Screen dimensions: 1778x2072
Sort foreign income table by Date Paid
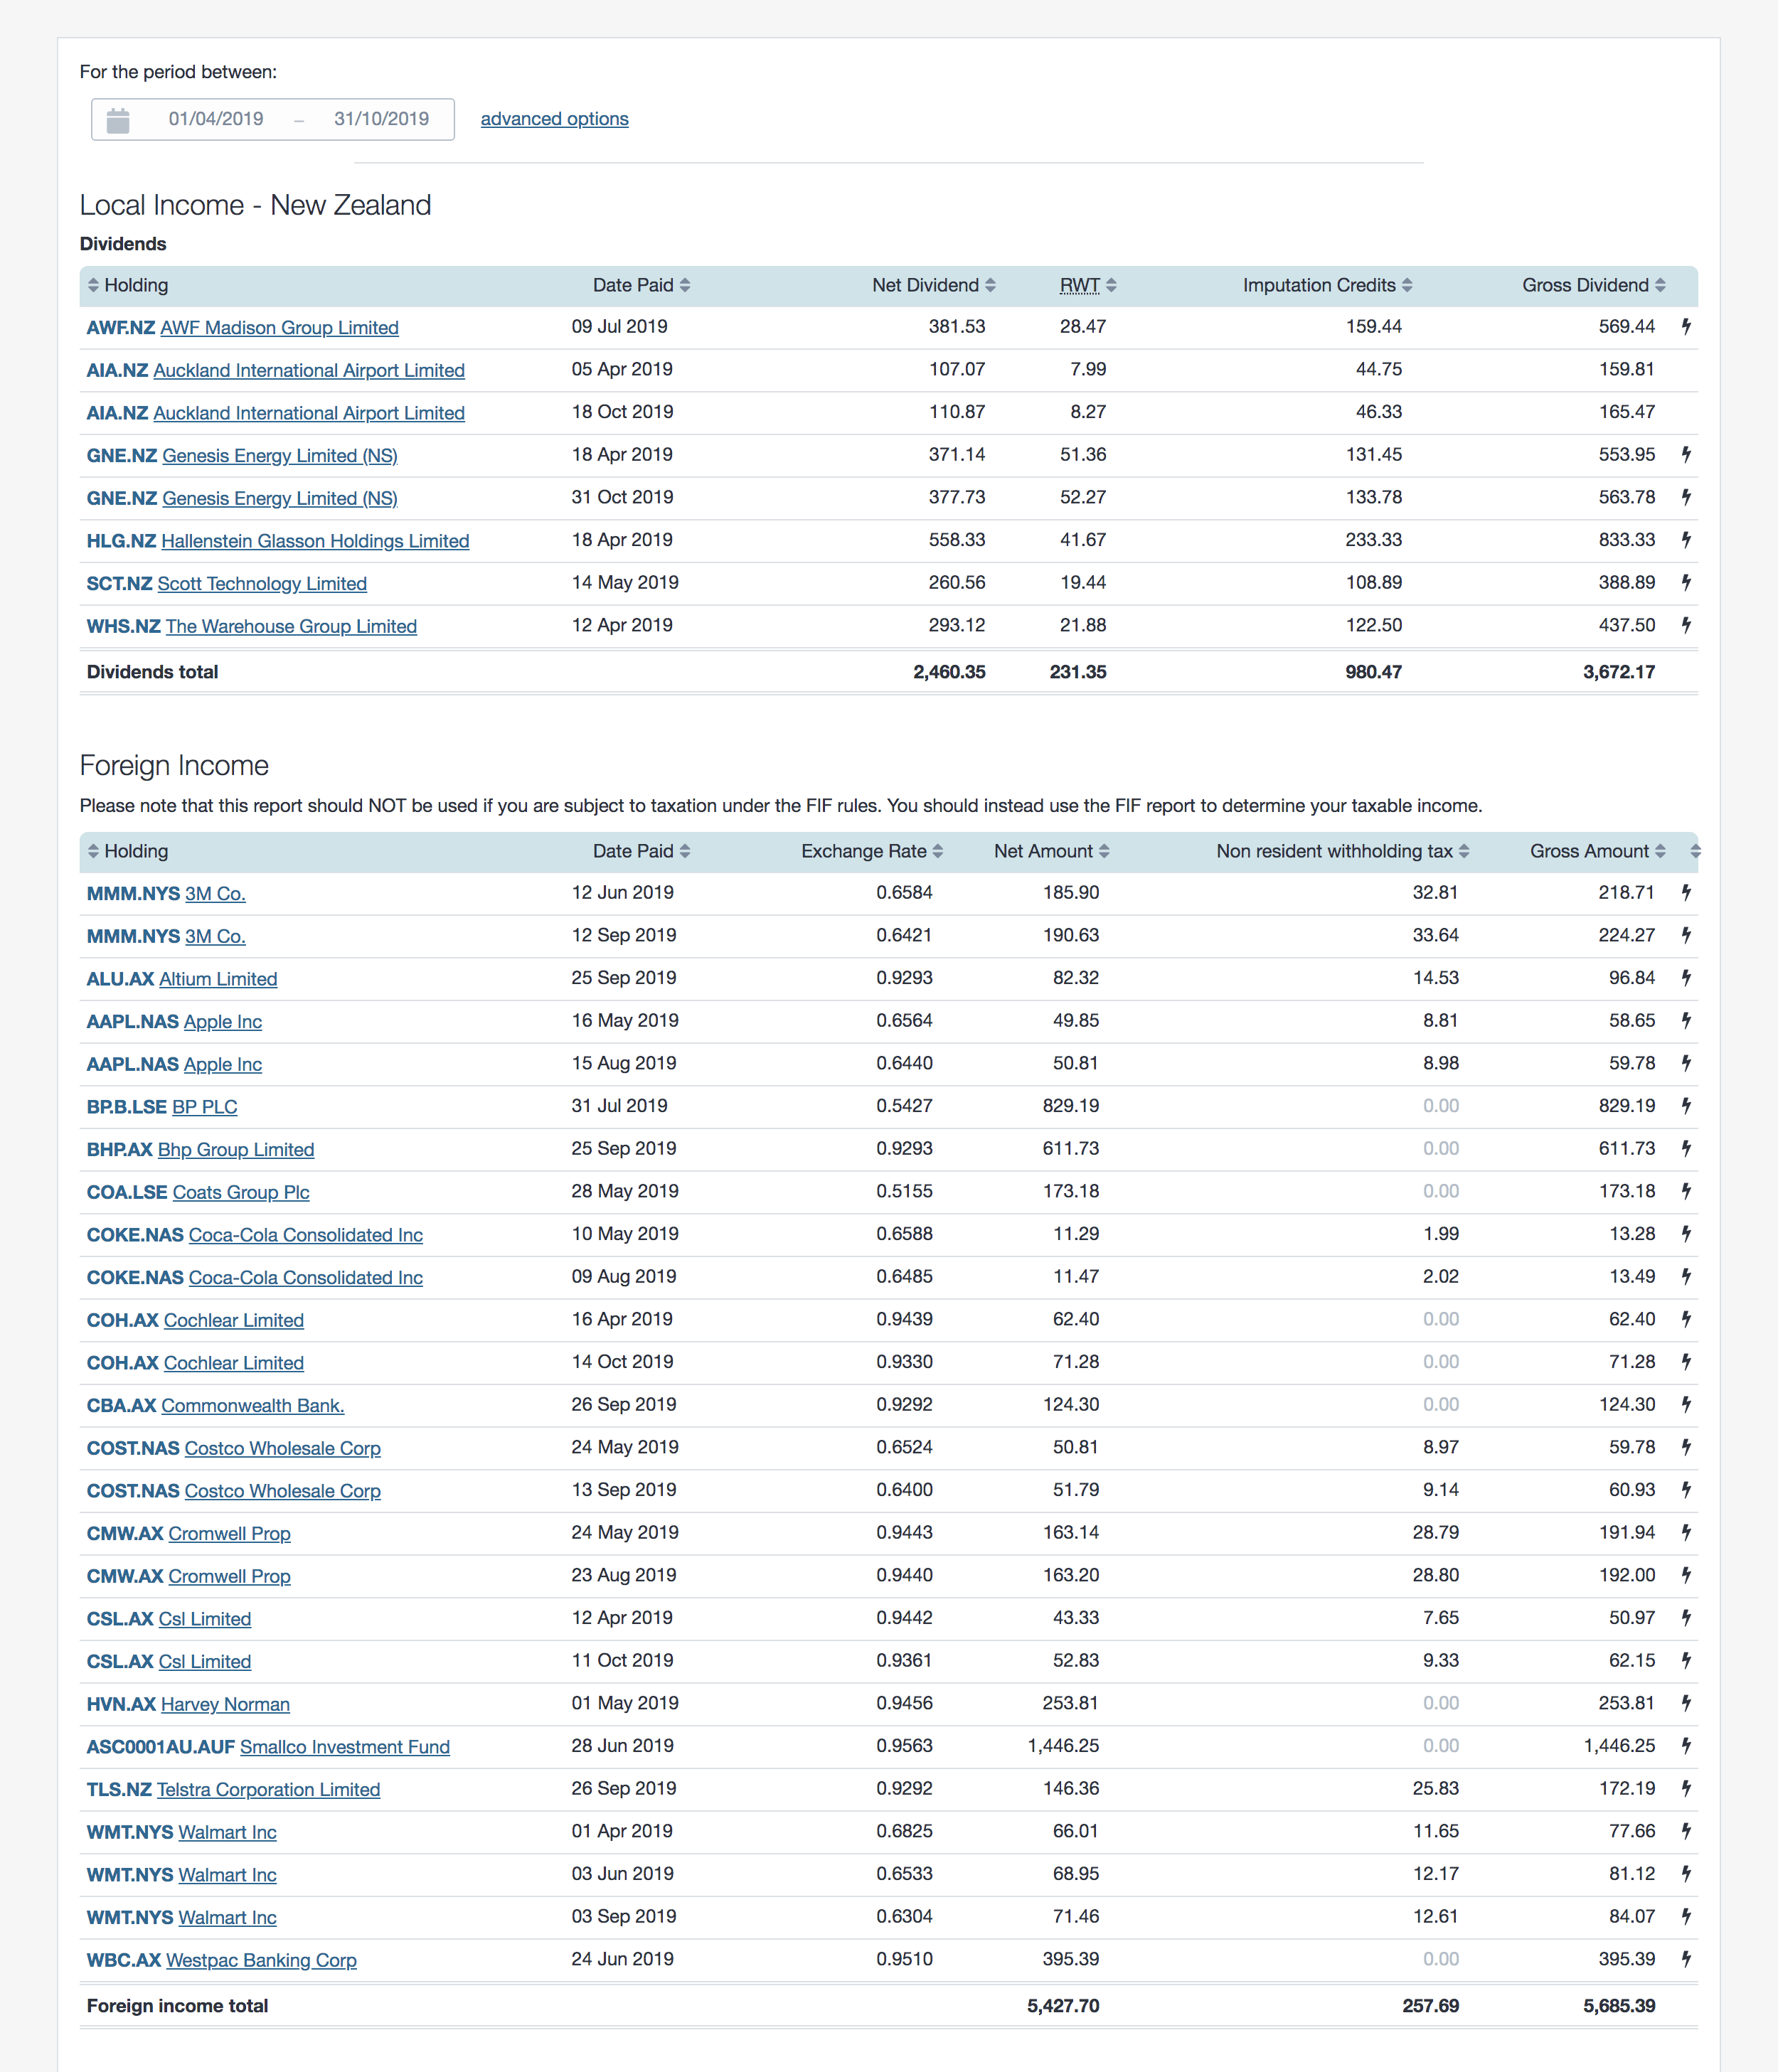[x=641, y=852]
